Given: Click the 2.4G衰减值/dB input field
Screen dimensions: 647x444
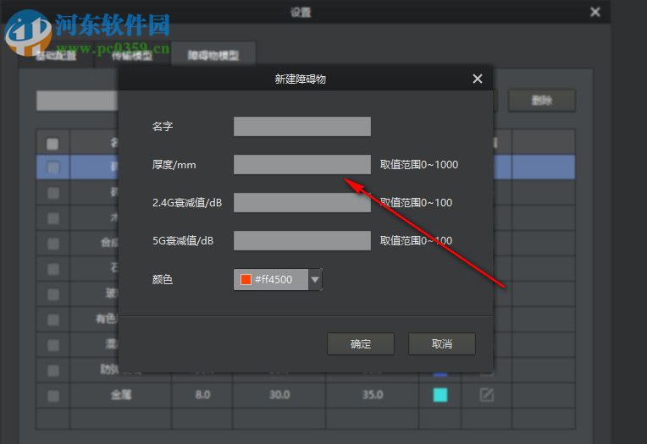Looking at the screenshot, I should click(x=302, y=202).
